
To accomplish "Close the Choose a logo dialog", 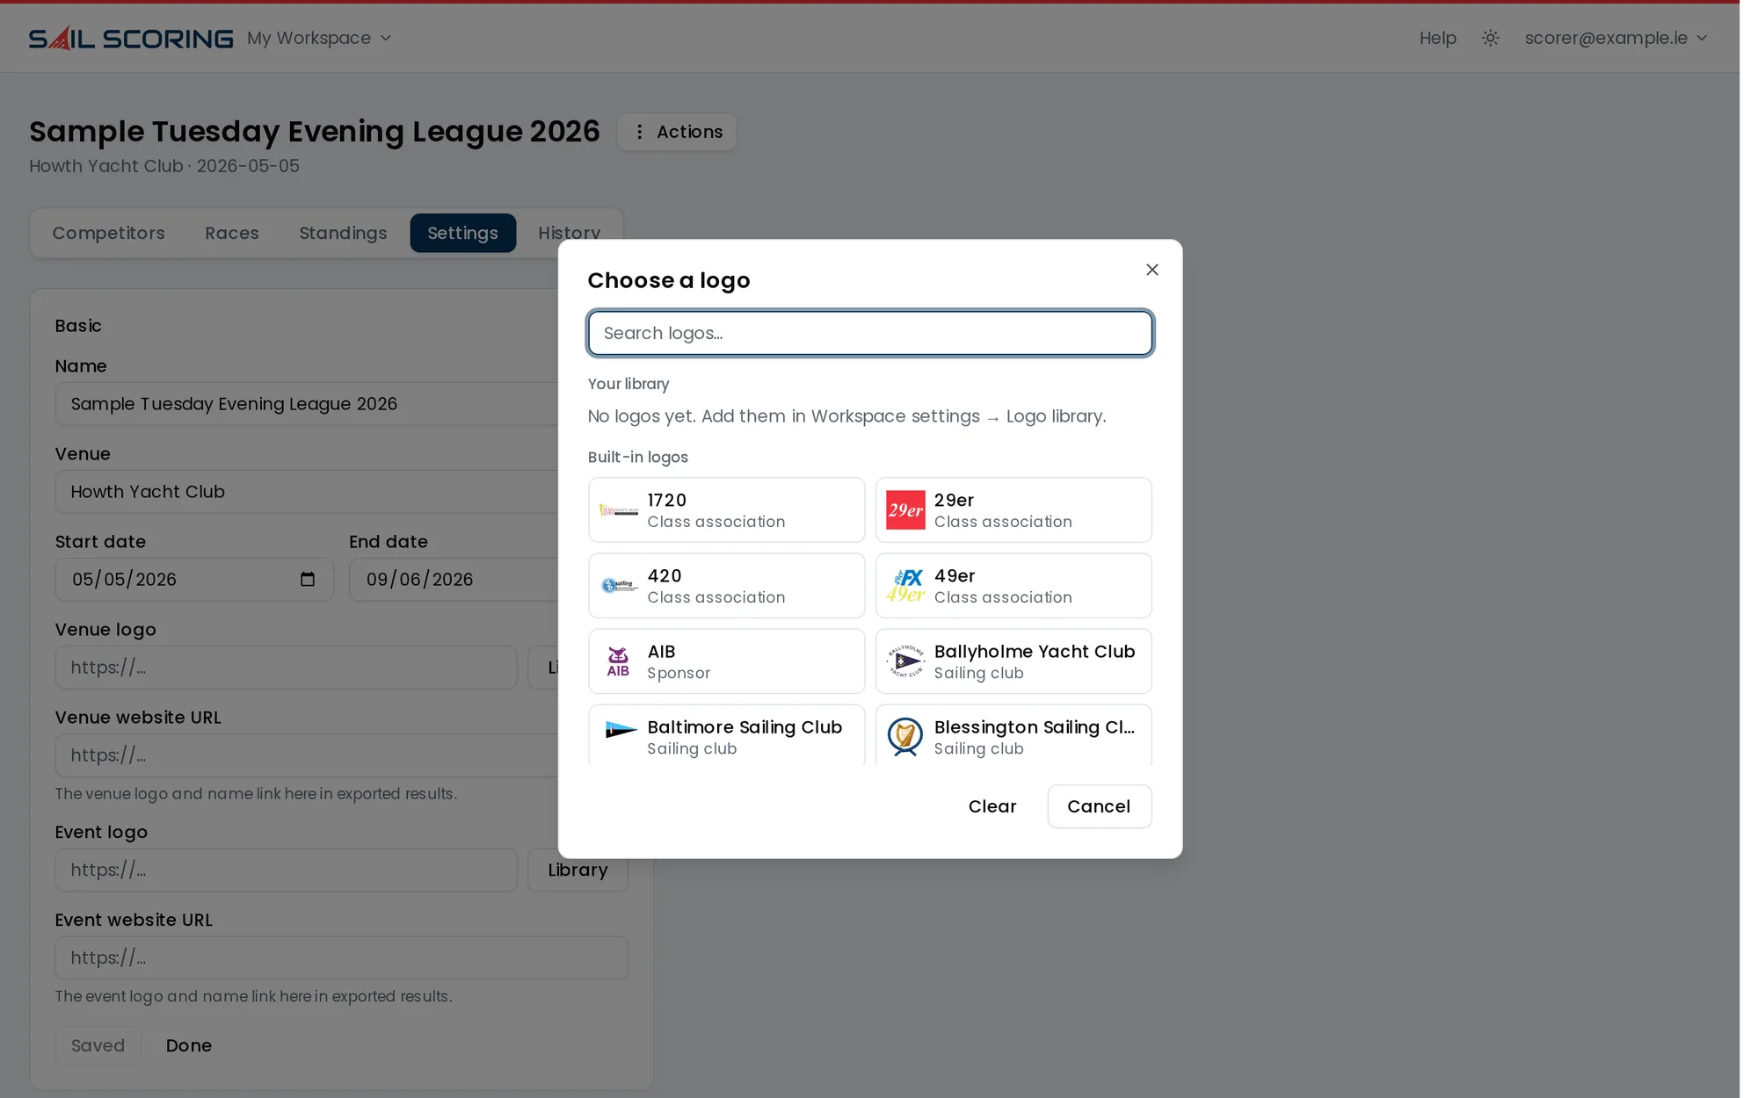I will coord(1152,270).
